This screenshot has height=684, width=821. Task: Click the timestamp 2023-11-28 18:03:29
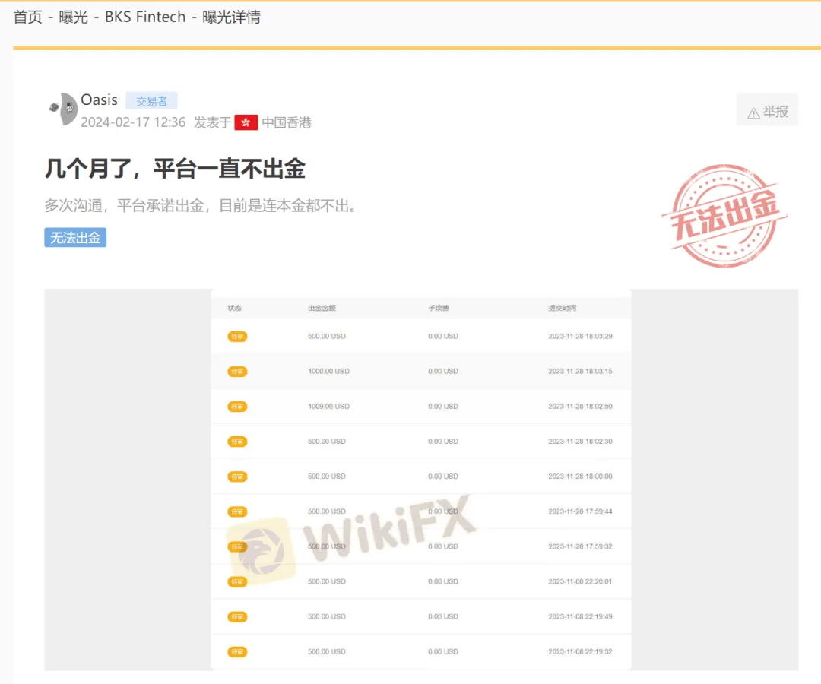[x=580, y=336]
